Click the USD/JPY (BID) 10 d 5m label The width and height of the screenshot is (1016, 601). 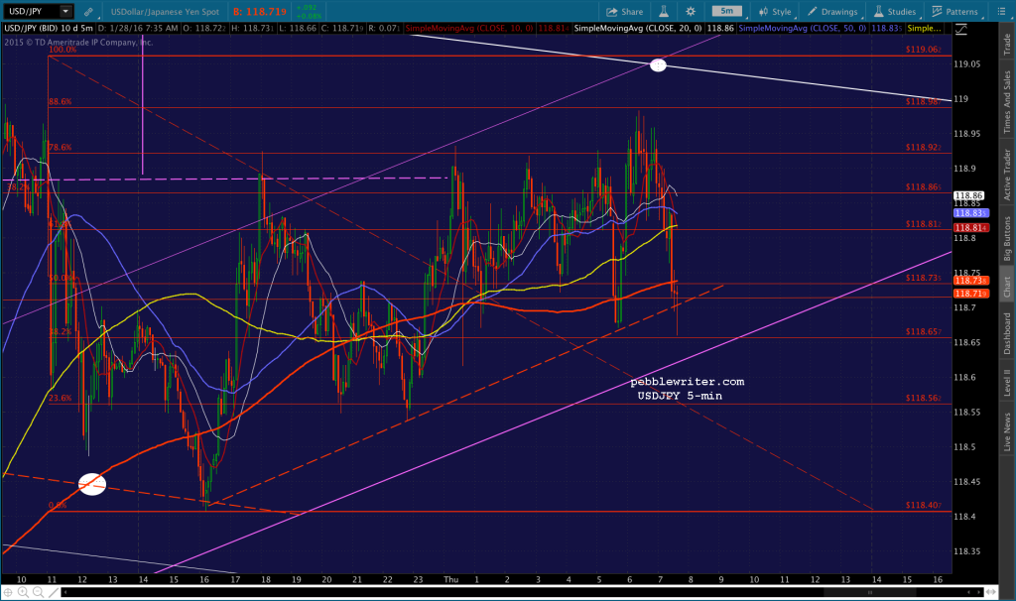pos(49,29)
